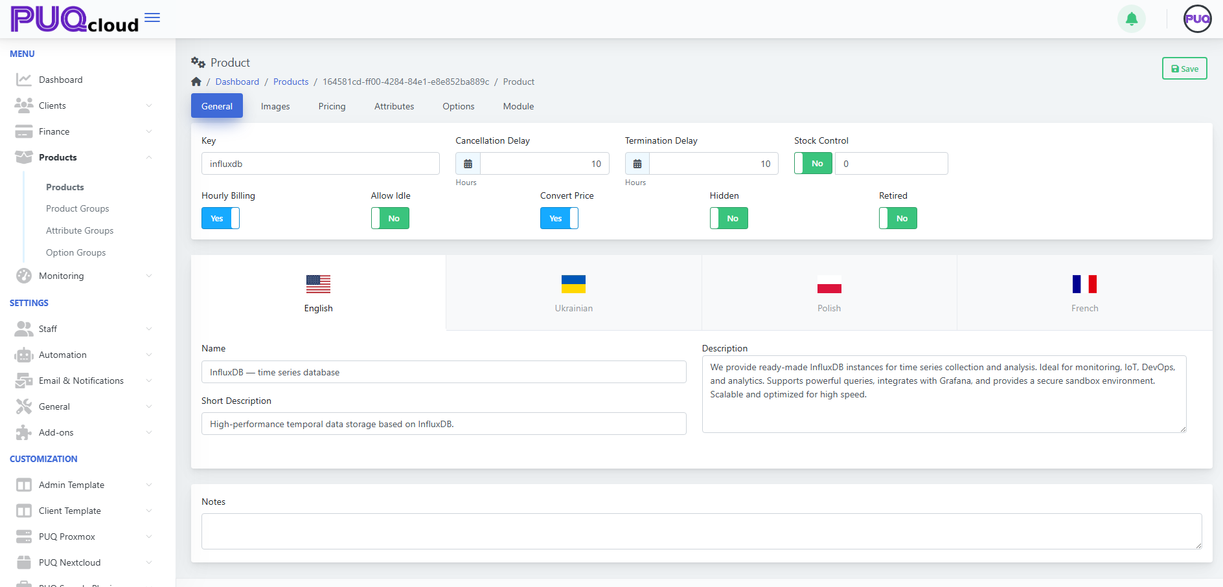Click the Automation robot icon
Screen dimensions: 1223x587
24,355
